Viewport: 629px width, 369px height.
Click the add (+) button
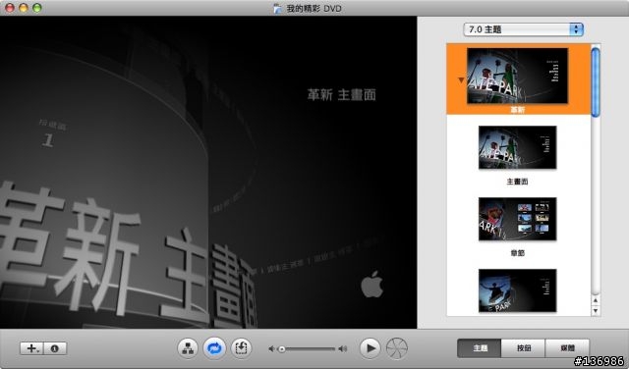point(31,348)
